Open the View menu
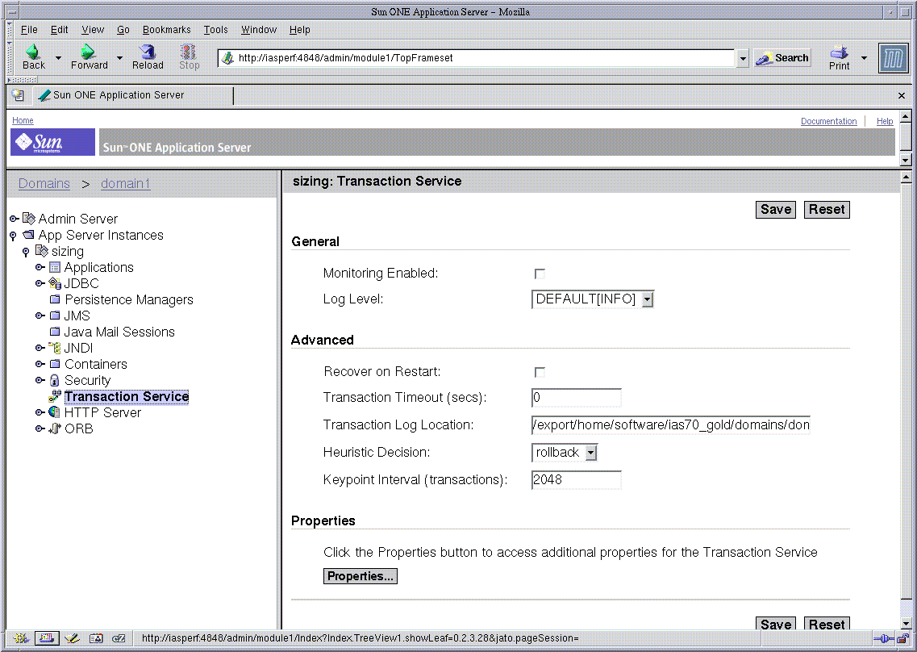This screenshot has height=652, width=917. [93, 29]
